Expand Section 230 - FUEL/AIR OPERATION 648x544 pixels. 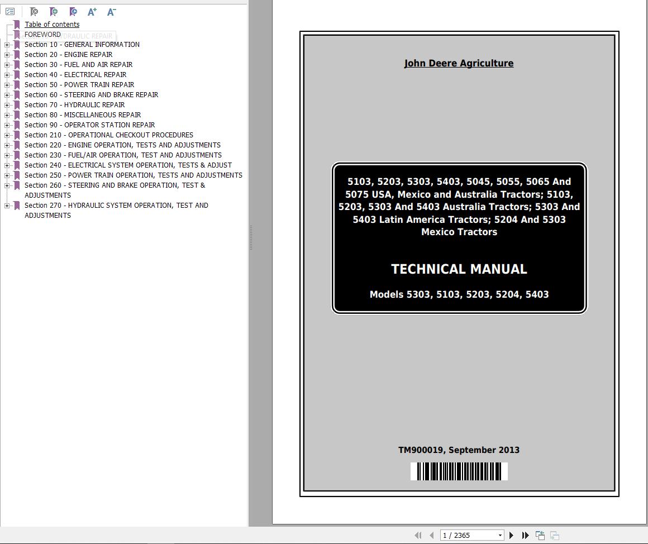coord(7,155)
